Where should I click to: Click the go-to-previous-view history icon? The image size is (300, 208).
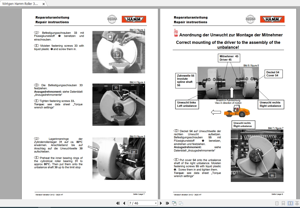pyautogui.click(x=174, y=203)
